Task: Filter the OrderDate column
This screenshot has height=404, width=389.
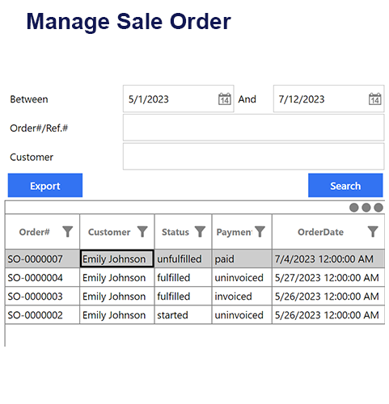Action: [373, 232]
